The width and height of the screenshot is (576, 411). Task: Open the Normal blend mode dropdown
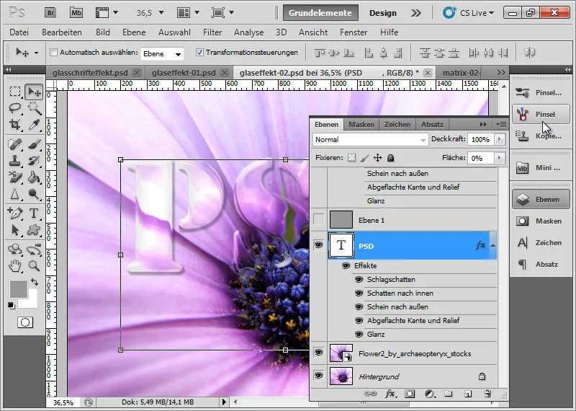point(371,139)
